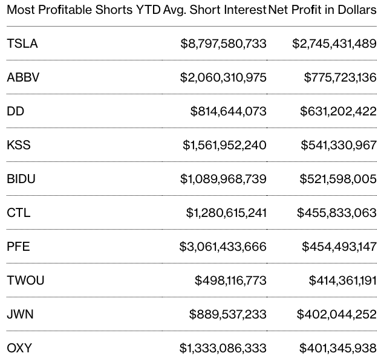Click the $521,598,005 net profit cell

pyautogui.click(x=338, y=179)
